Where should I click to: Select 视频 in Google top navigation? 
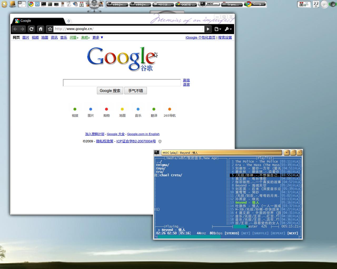click(x=35, y=38)
